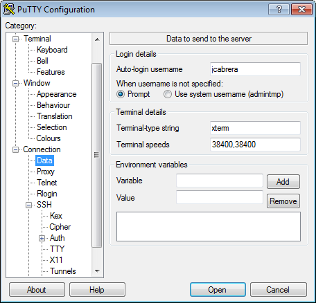Click the About button
The width and height of the screenshot is (316, 303).
[37, 290]
